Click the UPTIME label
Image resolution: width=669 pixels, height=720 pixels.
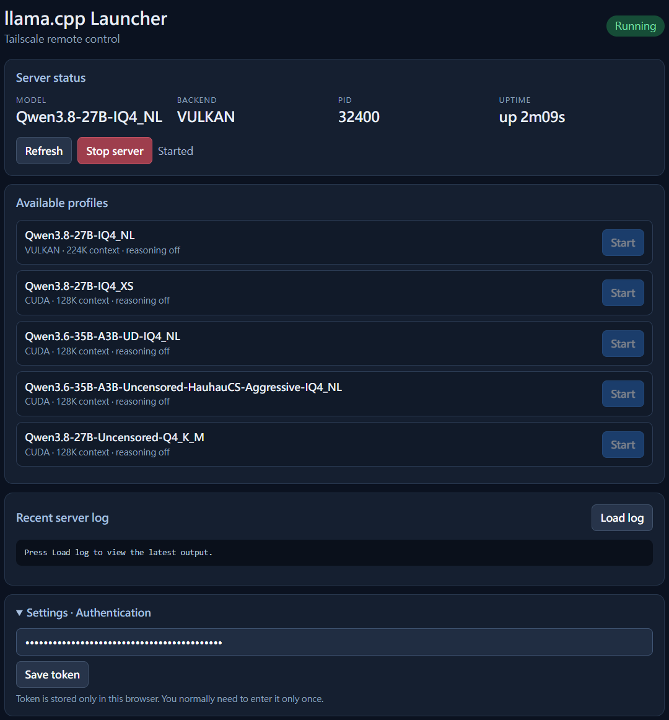515,100
